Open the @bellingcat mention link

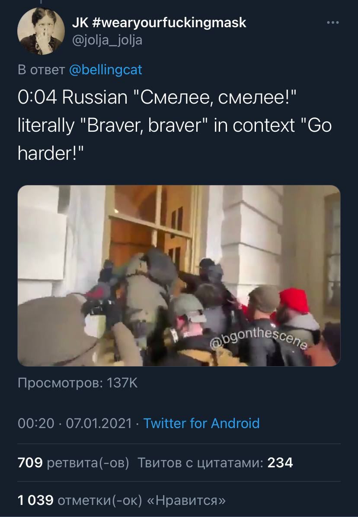coord(105,70)
